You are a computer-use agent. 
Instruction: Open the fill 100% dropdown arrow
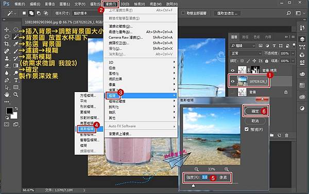(x=293, y=61)
